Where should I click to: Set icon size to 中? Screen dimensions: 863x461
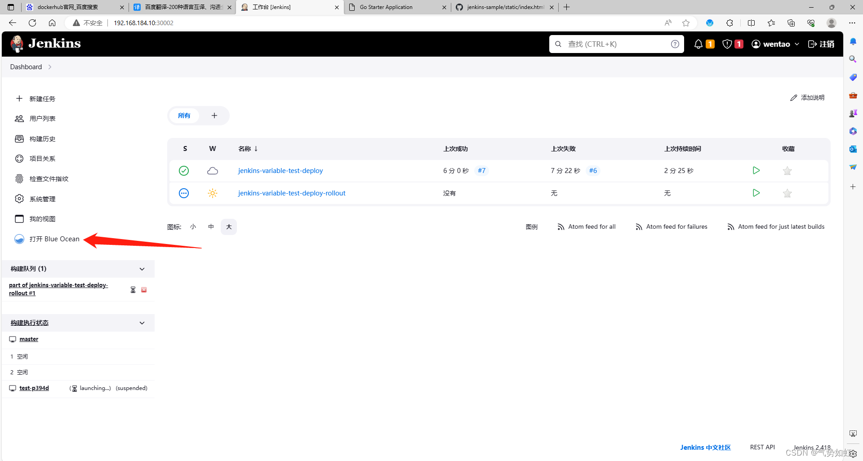[211, 227]
